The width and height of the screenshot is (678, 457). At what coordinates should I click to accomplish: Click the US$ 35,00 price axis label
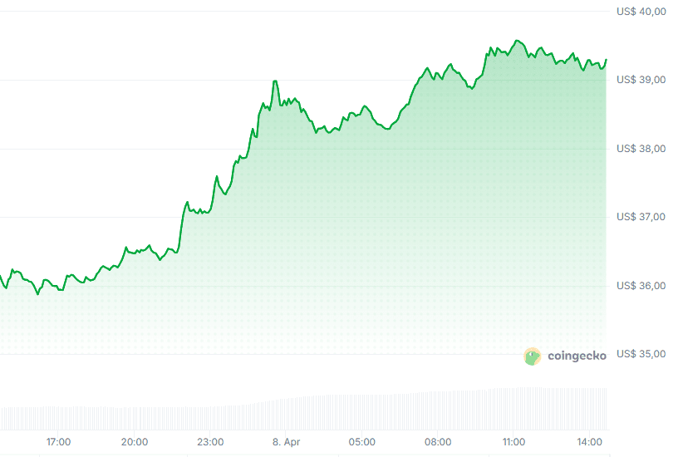(641, 354)
